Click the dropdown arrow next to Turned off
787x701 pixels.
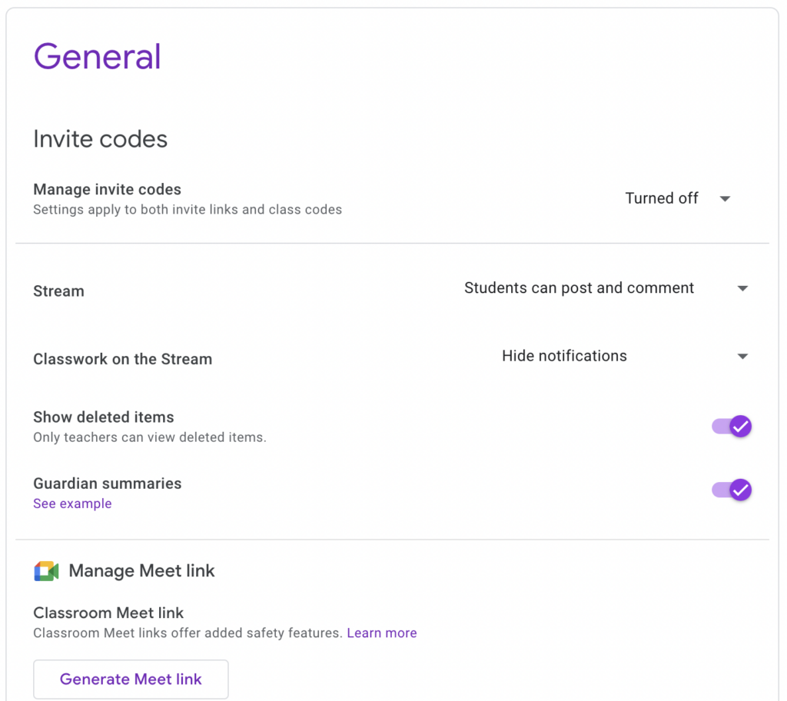click(725, 198)
